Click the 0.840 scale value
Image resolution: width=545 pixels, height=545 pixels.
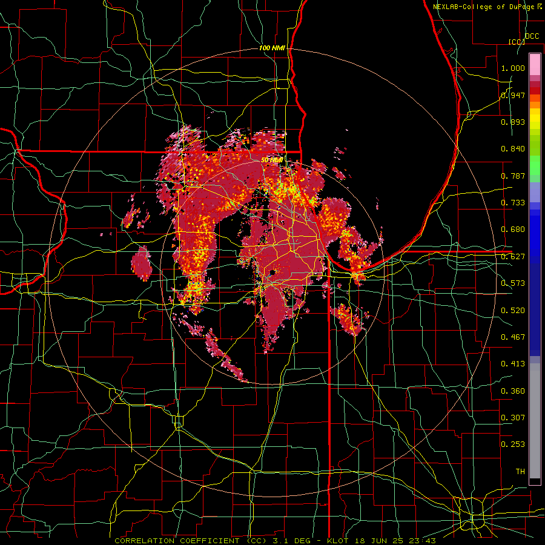[513, 149]
